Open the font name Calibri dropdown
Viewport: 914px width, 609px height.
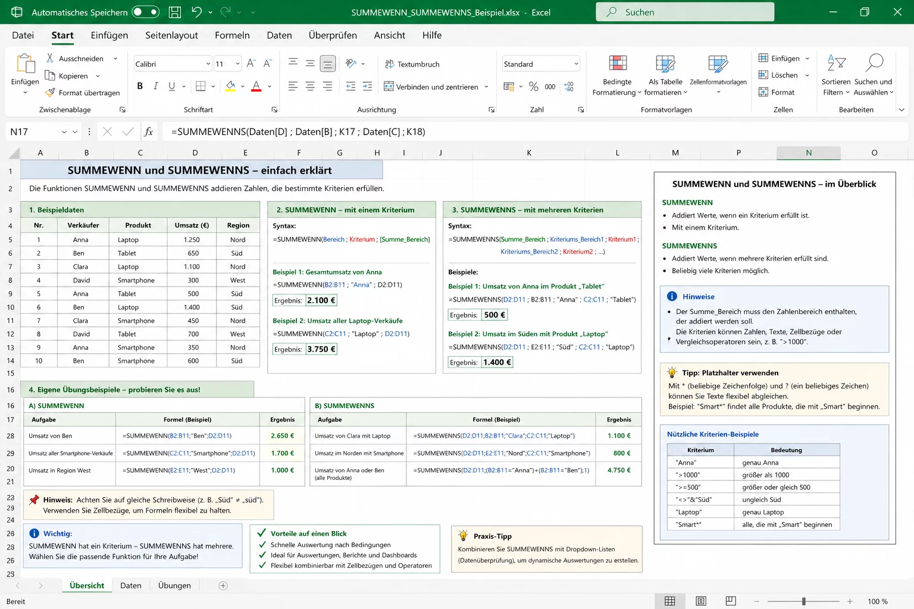click(x=208, y=64)
